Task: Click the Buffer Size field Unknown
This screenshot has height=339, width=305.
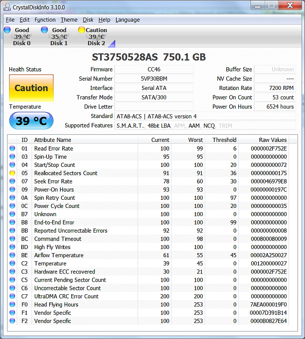Action: [x=275, y=70]
